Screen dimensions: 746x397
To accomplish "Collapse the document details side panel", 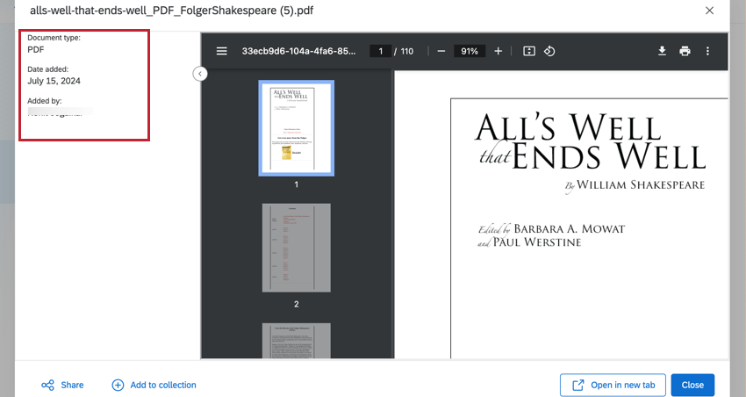I will point(200,74).
